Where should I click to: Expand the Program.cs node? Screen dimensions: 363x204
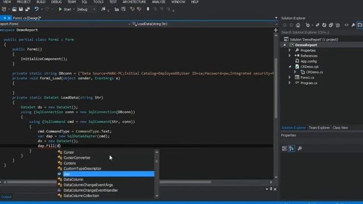289,83
